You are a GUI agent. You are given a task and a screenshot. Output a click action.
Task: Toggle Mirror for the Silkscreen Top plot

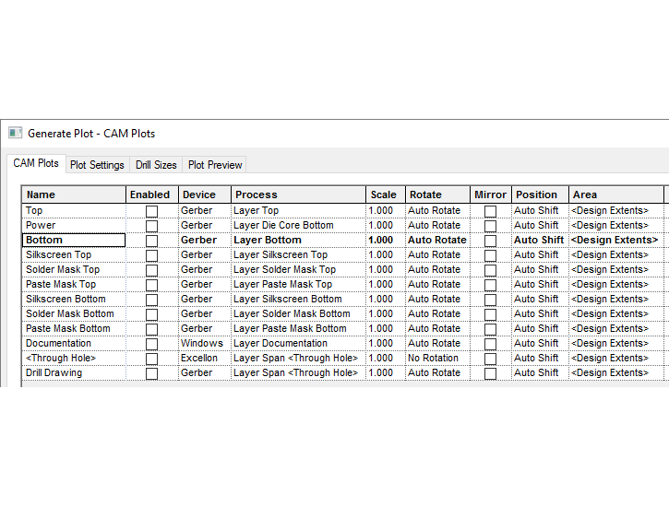pyautogui.click(x=490, y=255)
